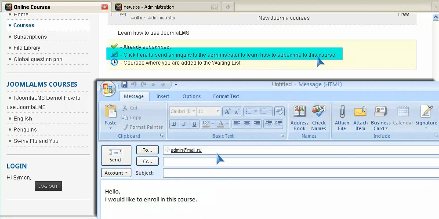Open the Subscriptions menu link
Image resolution: width=439 pixels, height=219 pixels.
[x=30, y=36]
